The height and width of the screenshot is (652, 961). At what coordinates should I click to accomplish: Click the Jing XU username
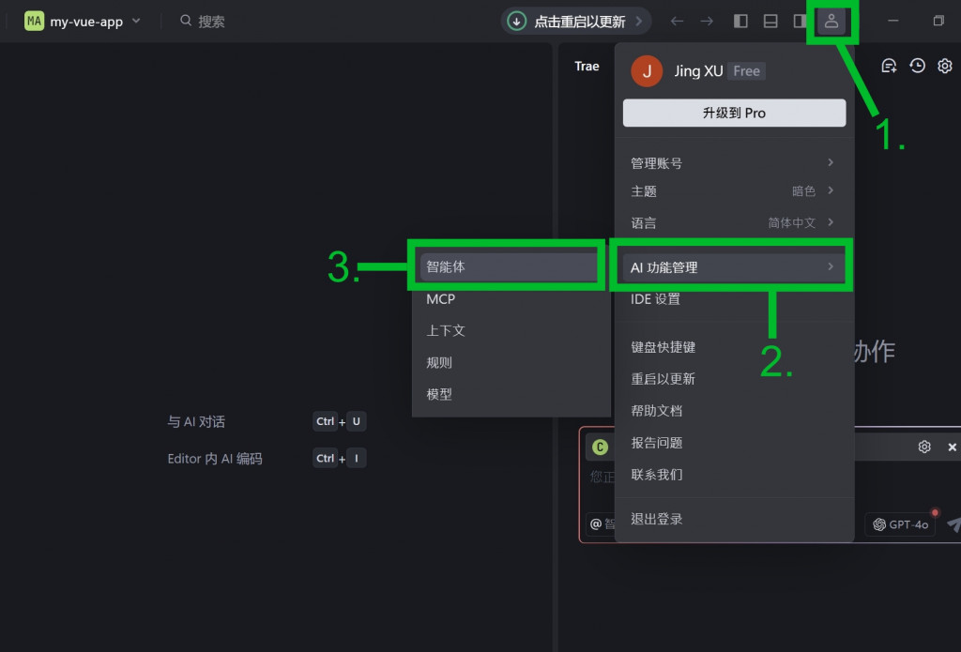pyautogui.click(x=698, y=71)
